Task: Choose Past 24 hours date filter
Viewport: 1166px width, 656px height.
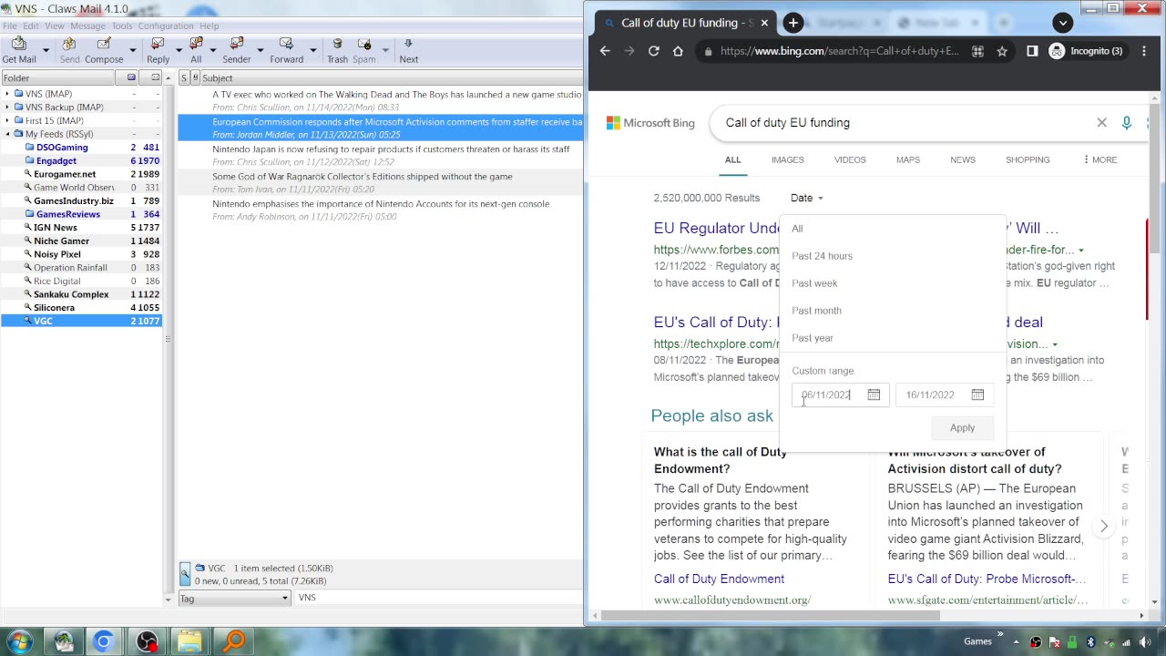Action: [x=822, y=256]
